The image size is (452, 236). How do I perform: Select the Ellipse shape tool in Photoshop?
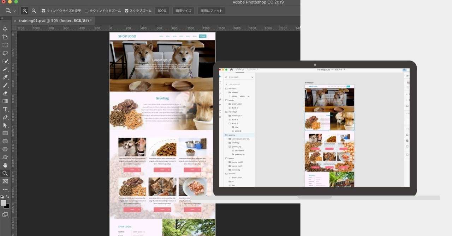[x=5, y=149]
